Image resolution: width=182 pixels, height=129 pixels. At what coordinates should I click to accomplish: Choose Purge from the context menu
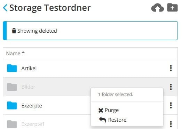[109, 110]
